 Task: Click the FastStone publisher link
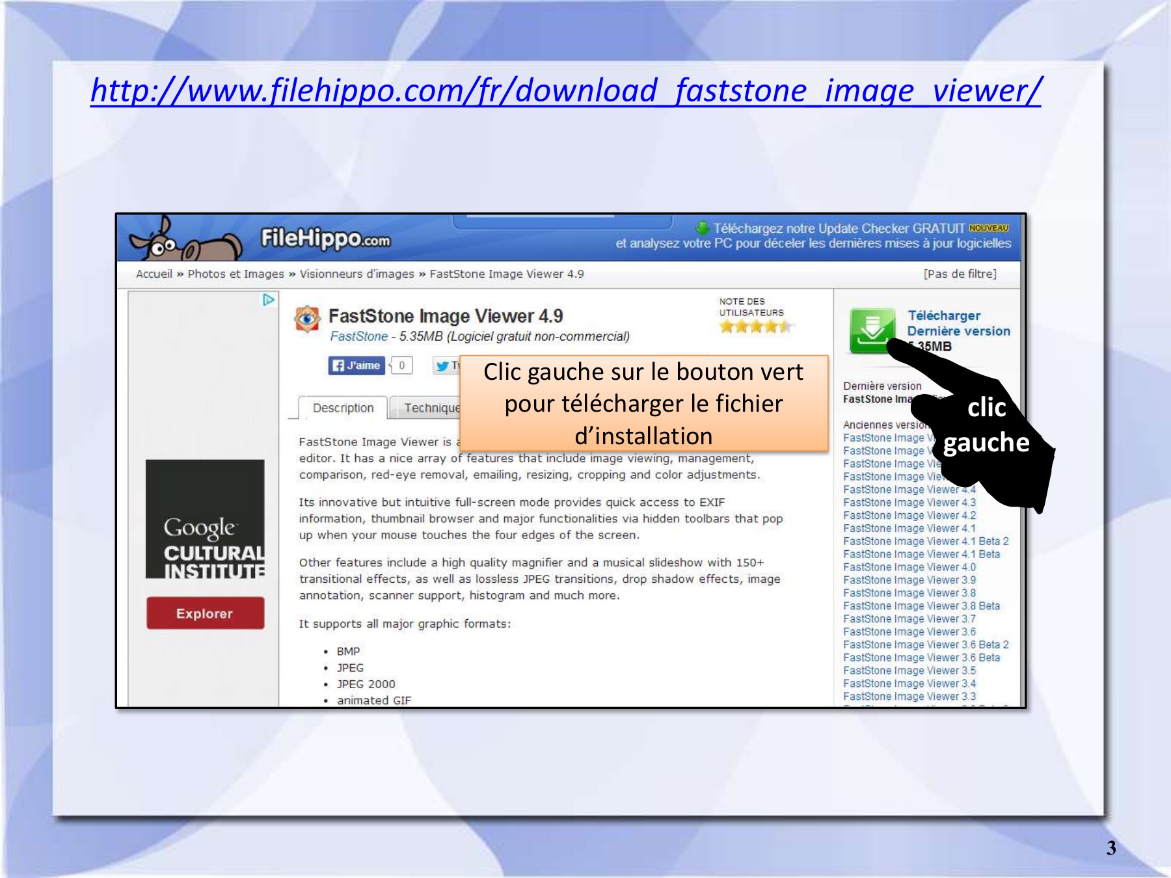[x=358, y=336]
